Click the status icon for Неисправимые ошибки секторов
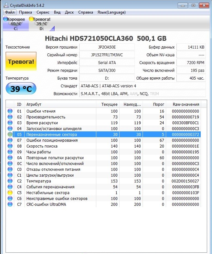 10,199
